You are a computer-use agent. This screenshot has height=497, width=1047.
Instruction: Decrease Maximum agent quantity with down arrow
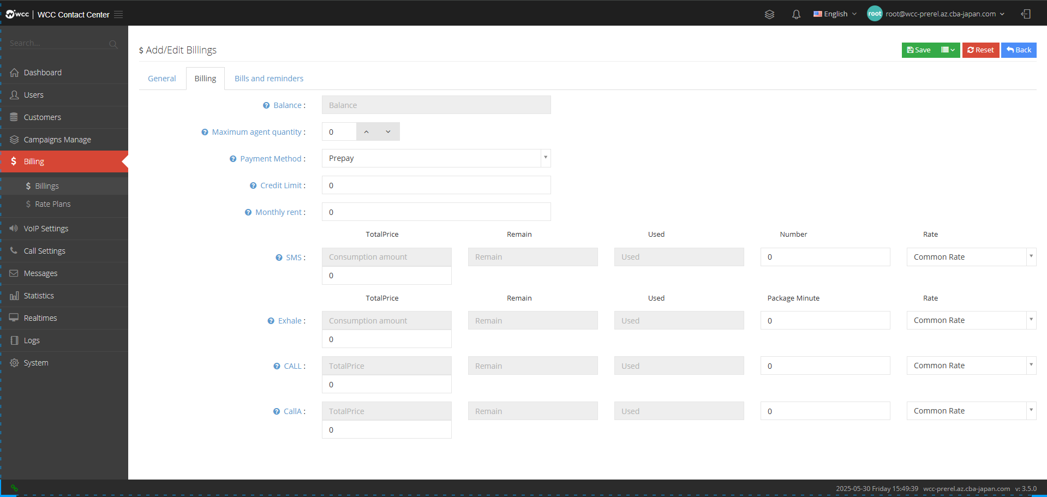point(388,132)
